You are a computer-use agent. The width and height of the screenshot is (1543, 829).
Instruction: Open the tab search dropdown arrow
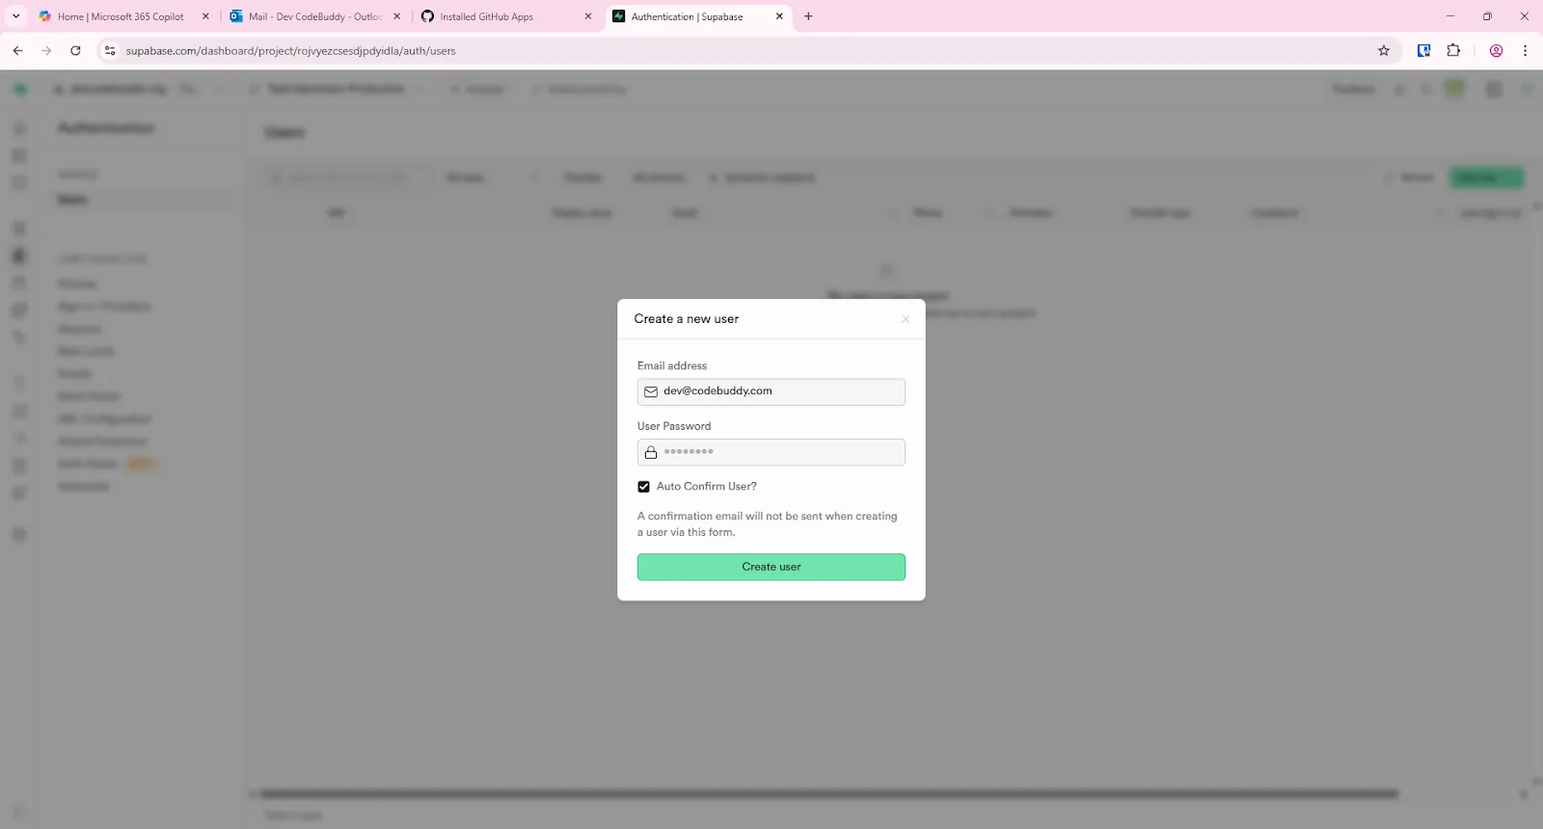tap(15, 16)
